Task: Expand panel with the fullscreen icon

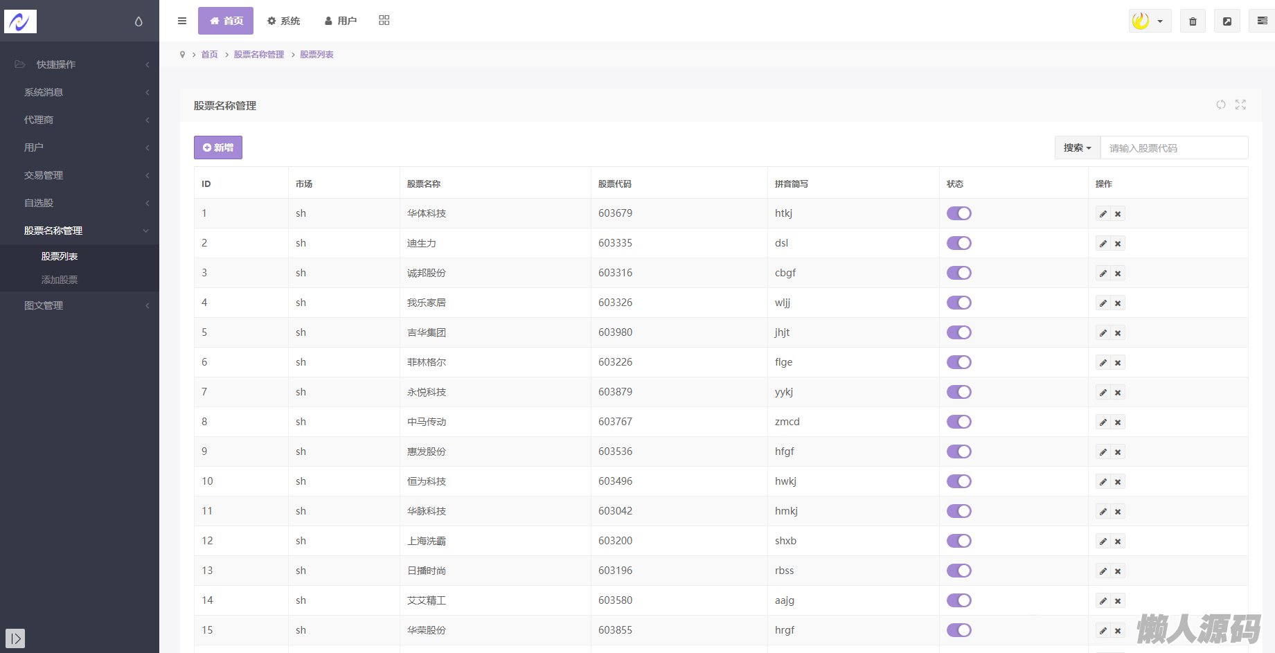Action: (x=1240, y=105)
